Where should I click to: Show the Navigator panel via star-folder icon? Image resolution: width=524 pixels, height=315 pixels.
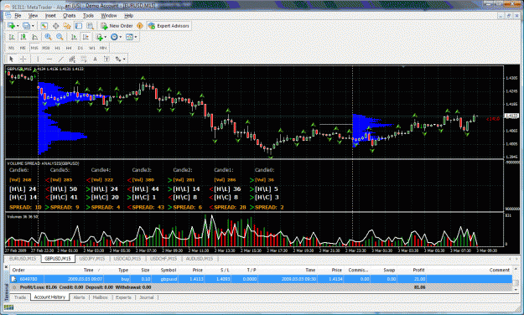67,26
